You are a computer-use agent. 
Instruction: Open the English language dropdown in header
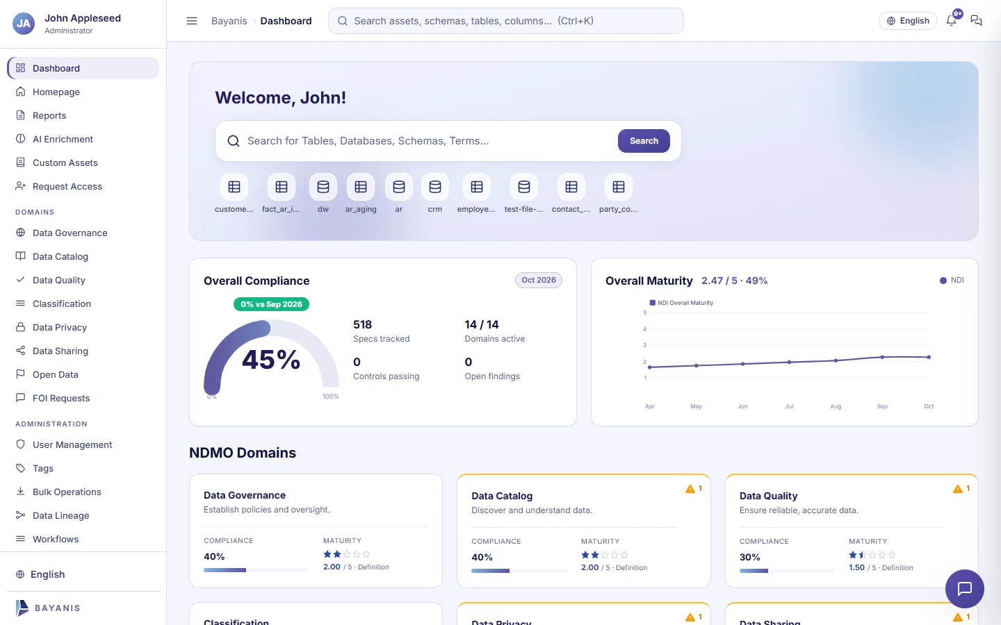[x=908, y=21]
